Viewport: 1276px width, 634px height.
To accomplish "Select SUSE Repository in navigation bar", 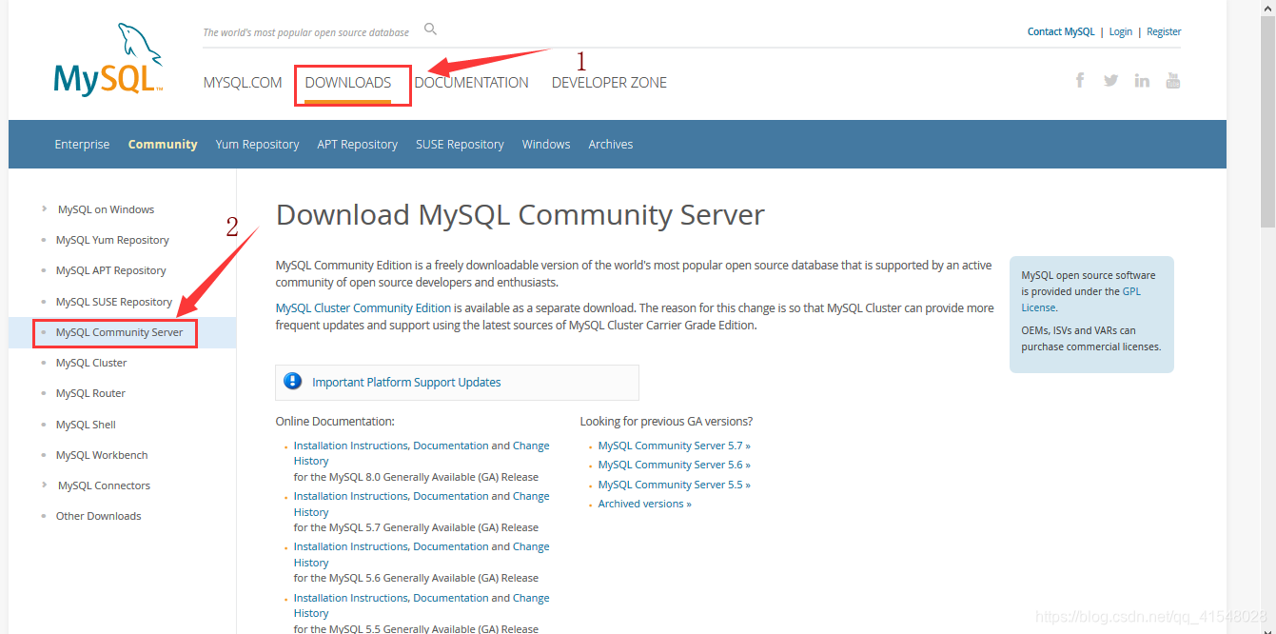I will (460, 145).
